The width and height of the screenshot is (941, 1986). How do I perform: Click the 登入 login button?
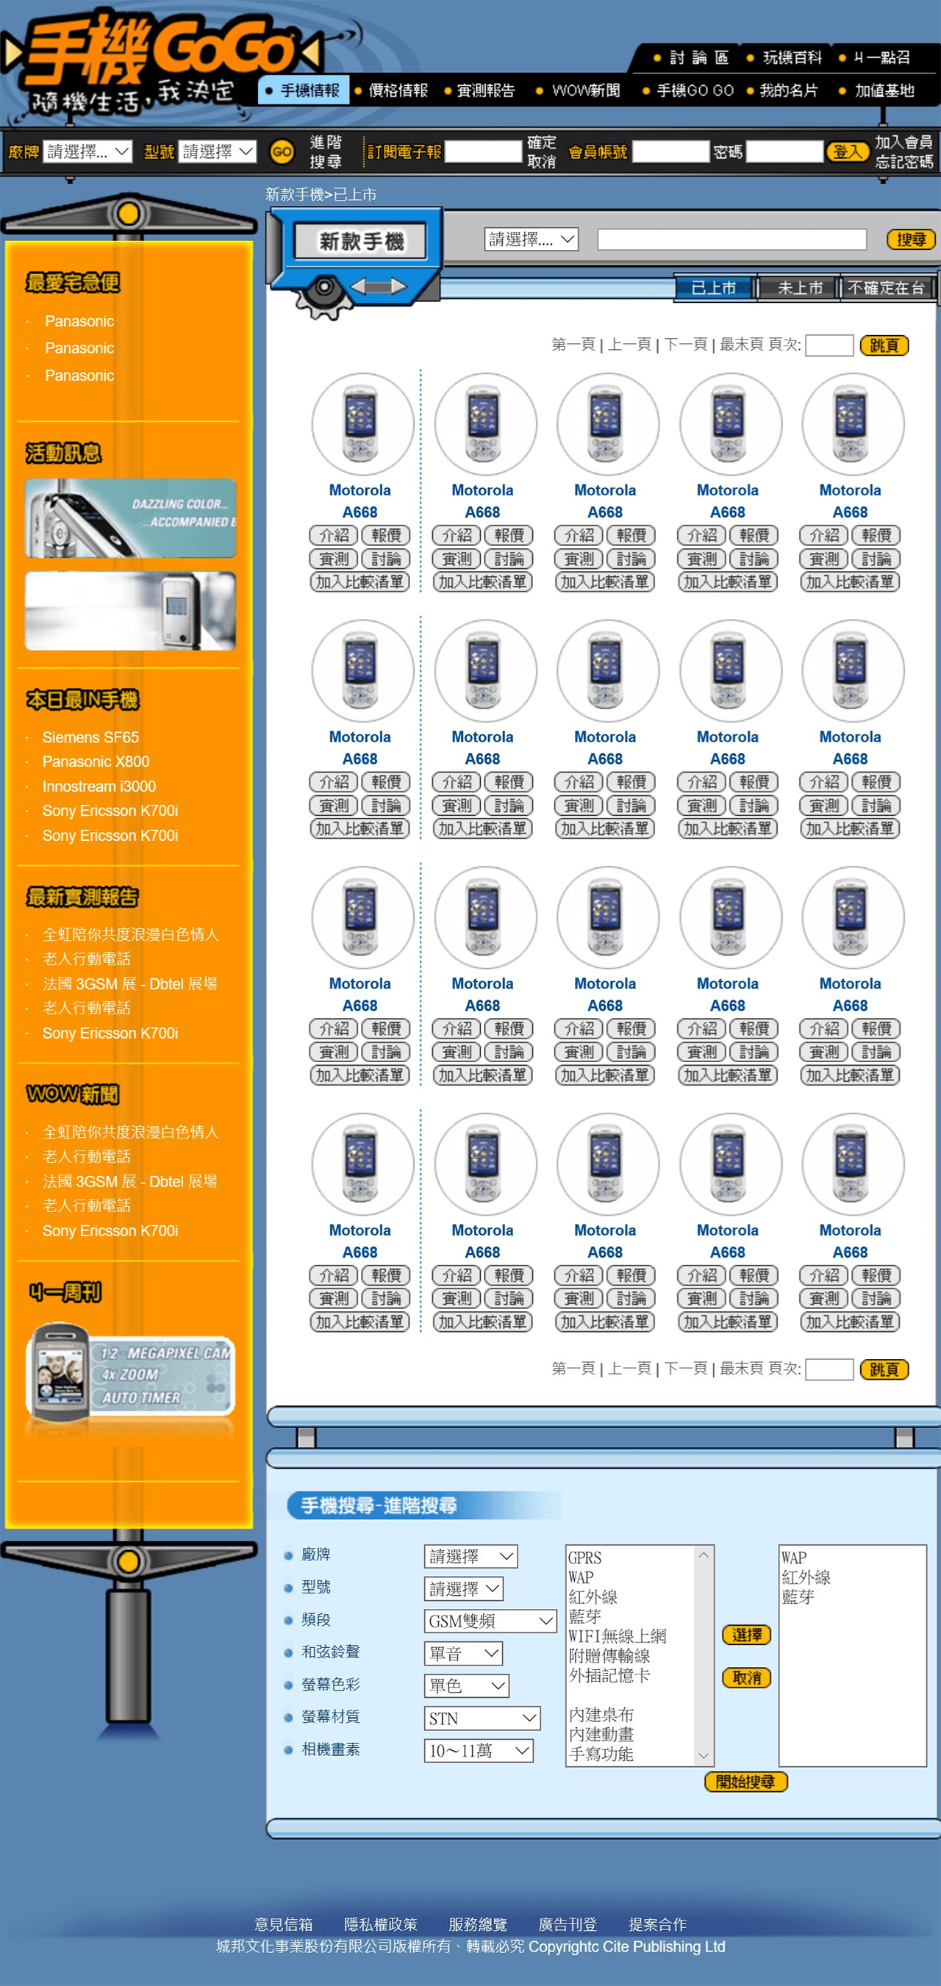[x=847, y=152]
